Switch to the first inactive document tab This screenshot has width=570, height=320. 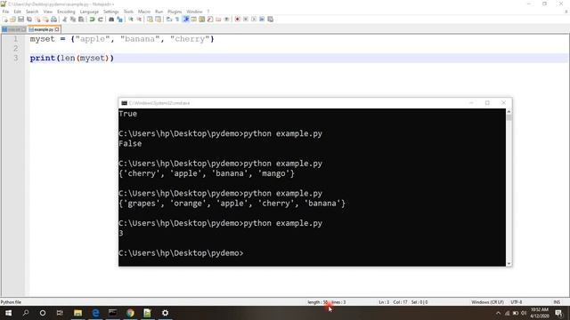point(13,29)
